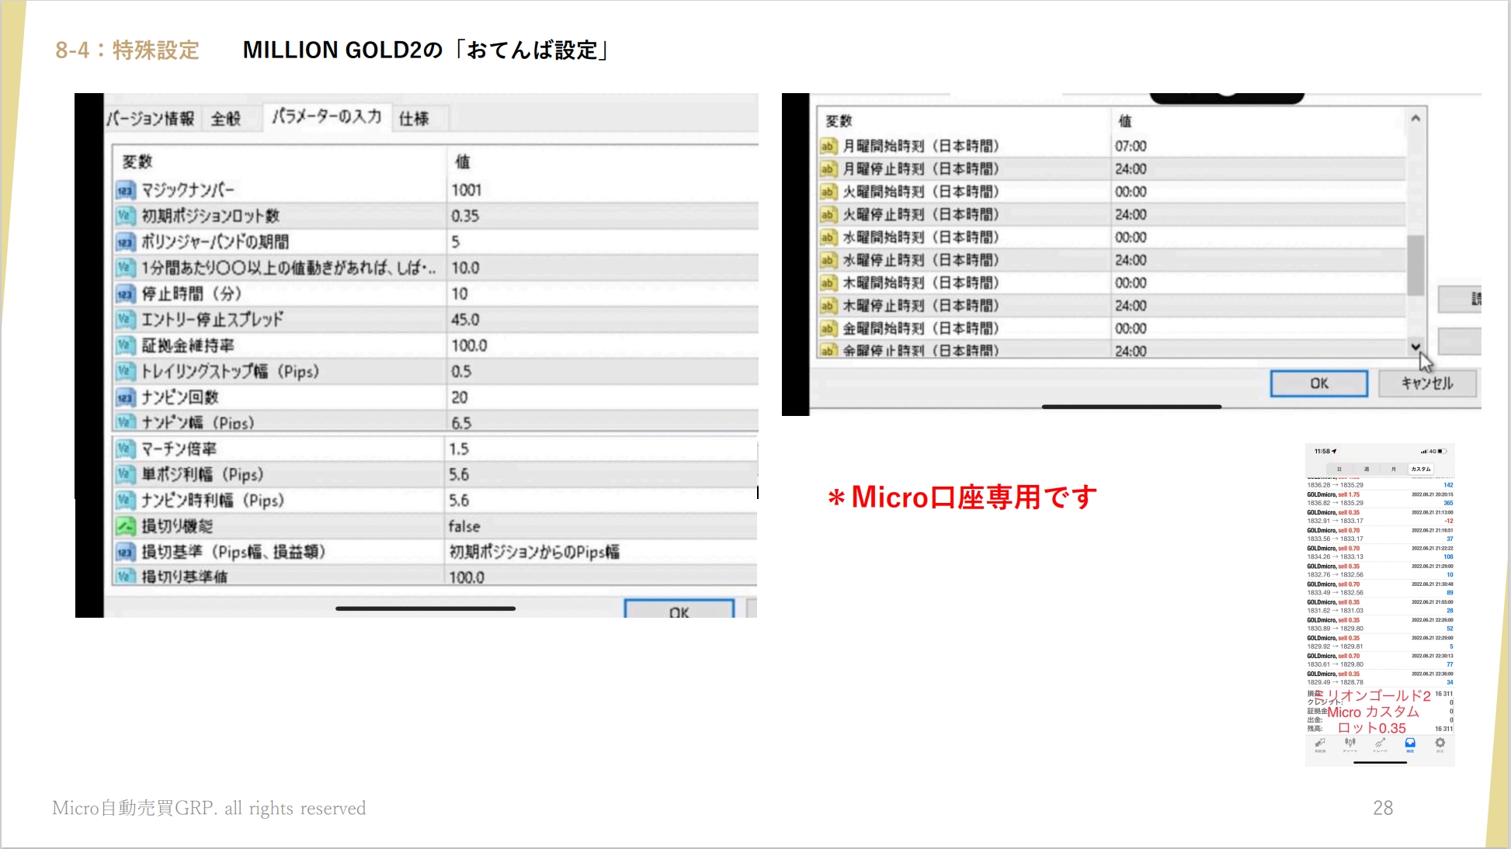The image size is (1511, 849).
Task: Select the 木曜開始時刻（日本時間） row label
Action: (x=921, y=283)
